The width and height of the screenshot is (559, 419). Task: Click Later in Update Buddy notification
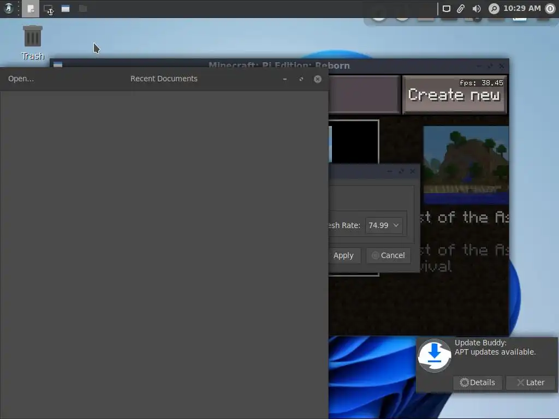click(531, 382)
